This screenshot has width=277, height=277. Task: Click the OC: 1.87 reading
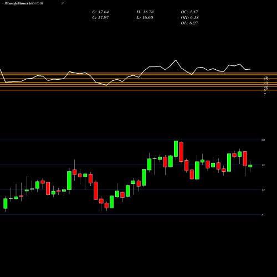(189, 12)
